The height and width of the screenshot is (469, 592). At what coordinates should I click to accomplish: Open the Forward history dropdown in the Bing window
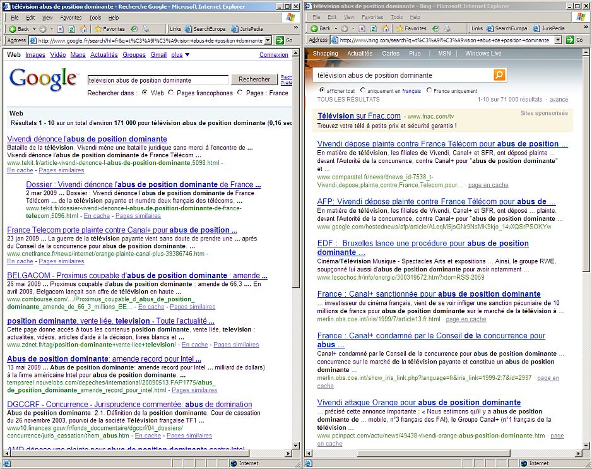tap(353, 28)
